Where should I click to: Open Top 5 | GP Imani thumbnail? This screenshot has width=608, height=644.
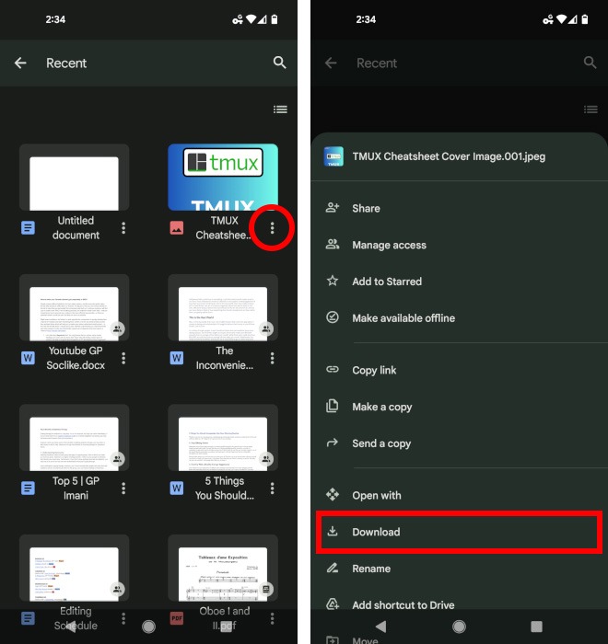coord(74,437)
